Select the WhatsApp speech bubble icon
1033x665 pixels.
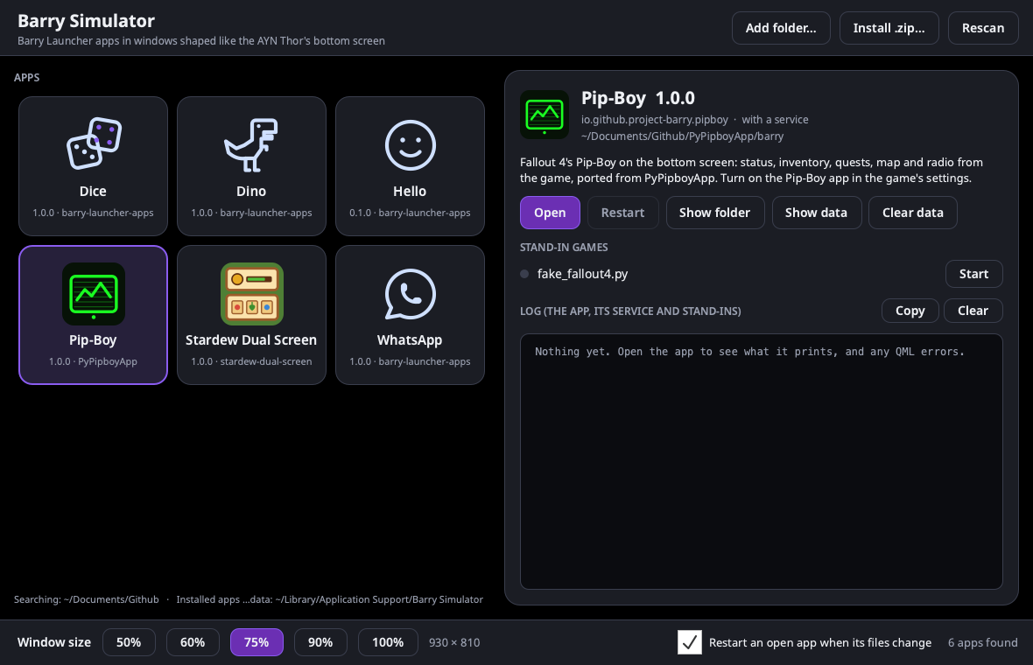tap(410, 294)
